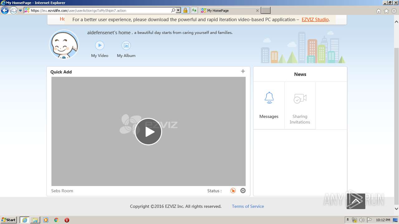Click the Quick Add heading text
Screen dimensions: 399x224
coord(61,72)
